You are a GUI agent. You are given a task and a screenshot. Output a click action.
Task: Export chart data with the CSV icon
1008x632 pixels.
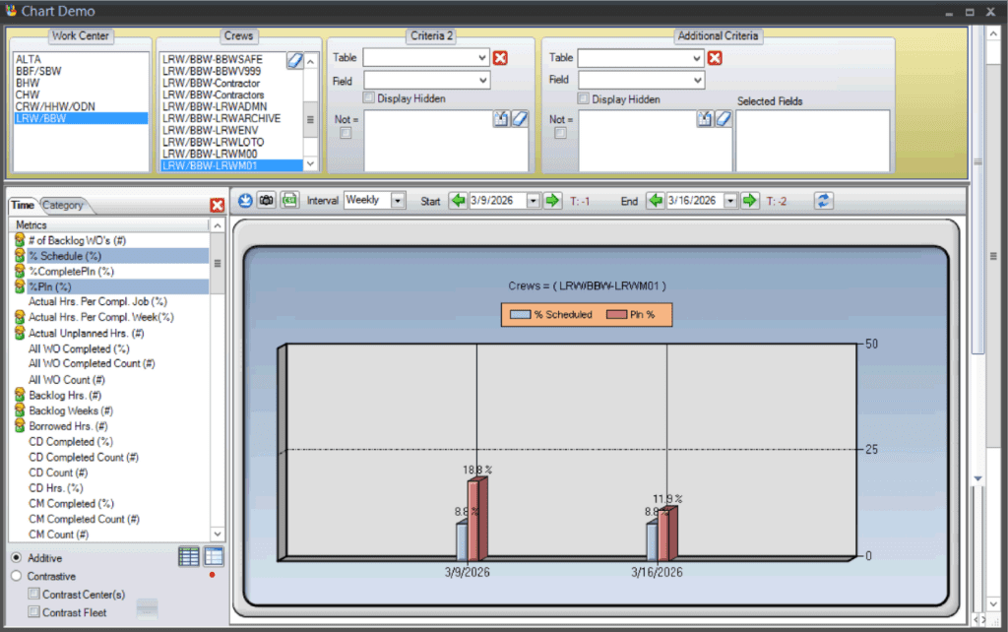(x=289, y=201)
